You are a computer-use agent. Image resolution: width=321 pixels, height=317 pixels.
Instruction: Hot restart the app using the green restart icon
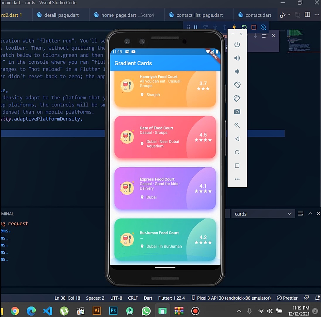tap(244, 27)
